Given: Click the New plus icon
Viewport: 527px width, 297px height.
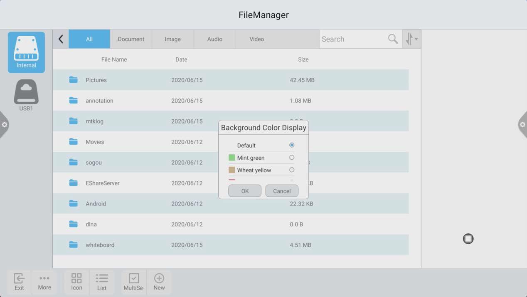Looking at the screenshot, I should [x=159, y=282].
